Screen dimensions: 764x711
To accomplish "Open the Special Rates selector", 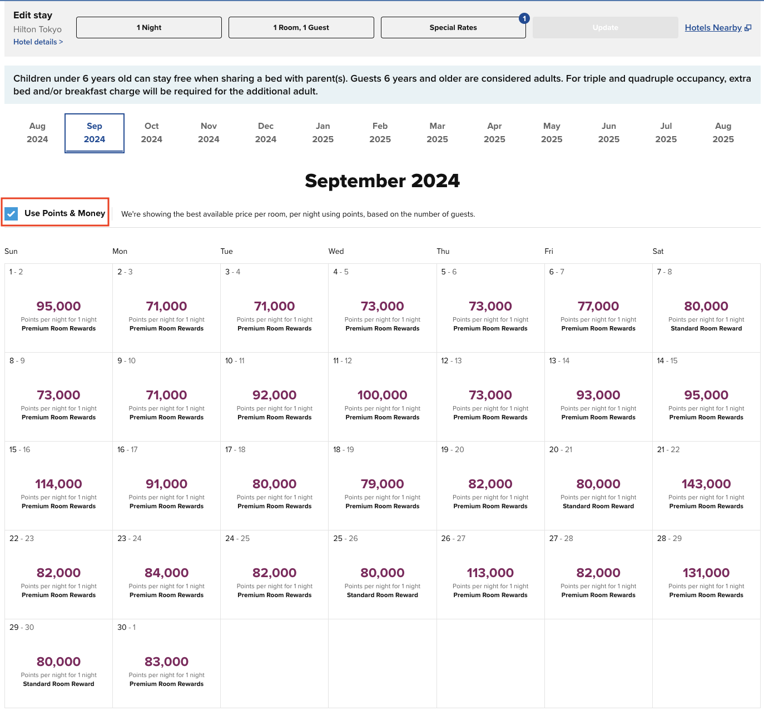I will (453, 27).
